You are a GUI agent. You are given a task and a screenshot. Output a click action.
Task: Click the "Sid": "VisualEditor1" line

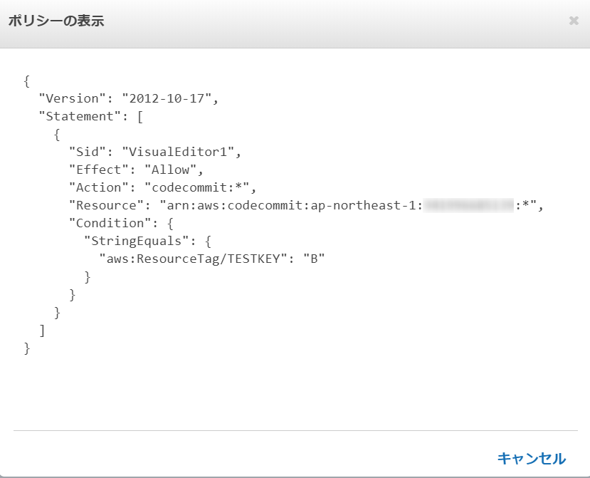[155, 152]
